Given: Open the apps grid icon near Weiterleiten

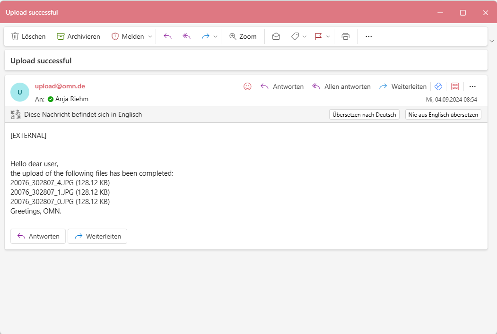Looking at the screenshot, I should (454, 86).
